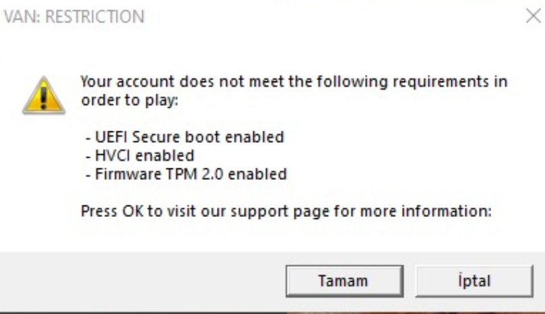Click the 'Firmware TPM 2.0 enabled' requirement line

[x=186, y=175]
